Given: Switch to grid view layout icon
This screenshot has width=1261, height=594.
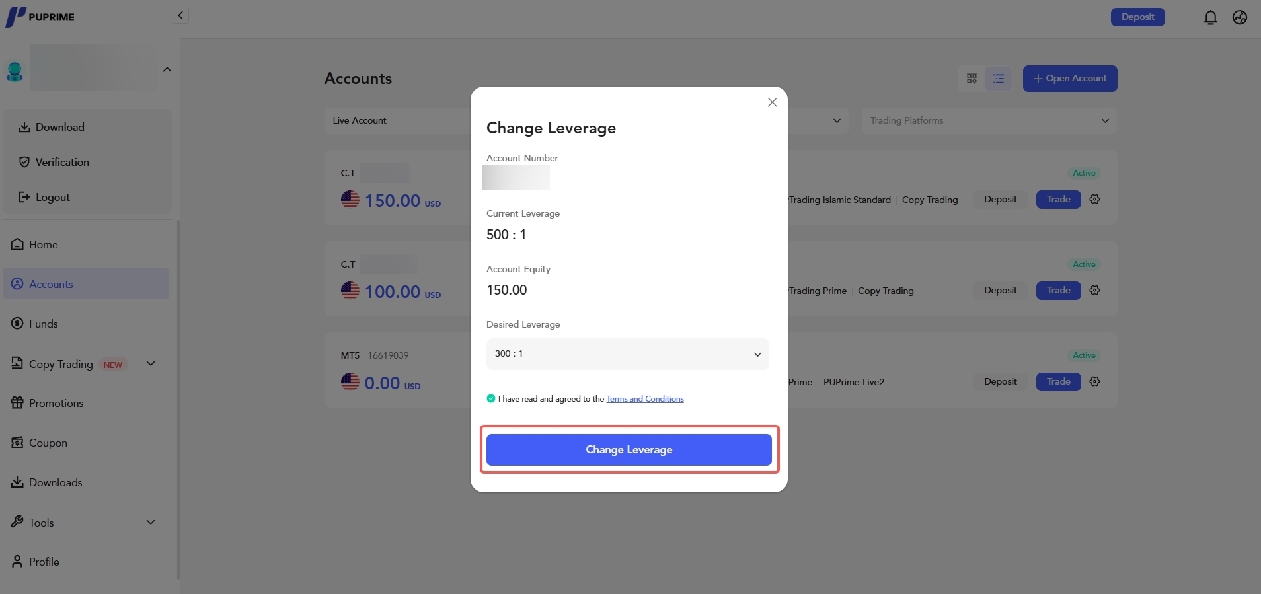Looking at the screenshot, I should click(x=972, y=79).
